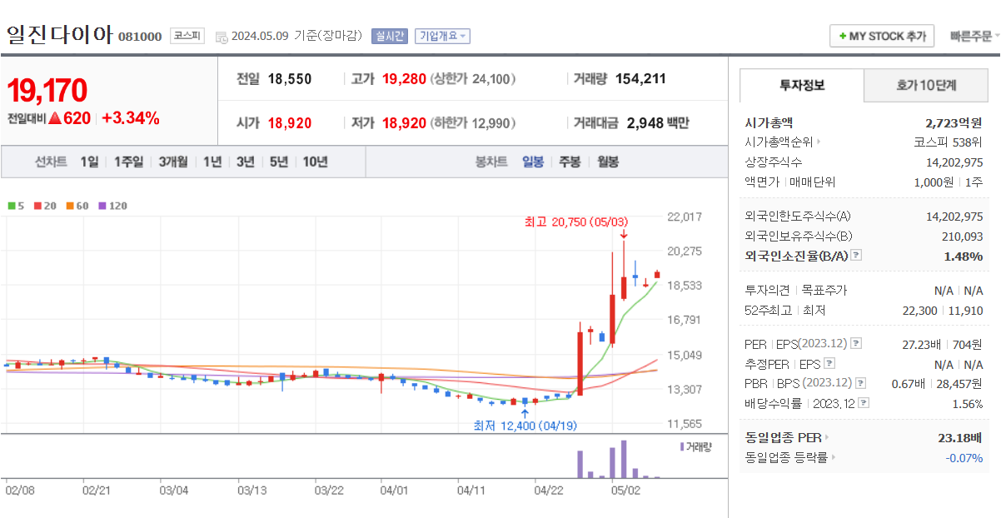The width and height of the screenshot is (1001, 518).
Task: Click the 상한가 24,100 text
Action: tap(472, 79)
